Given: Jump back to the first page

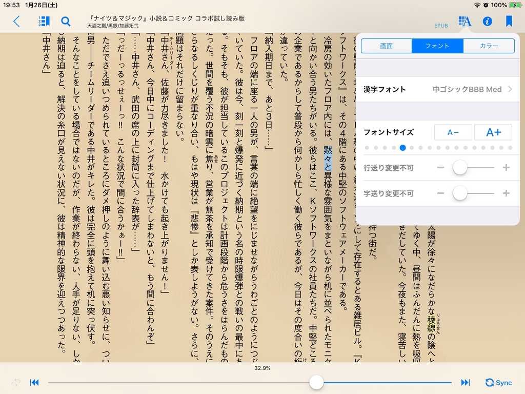Looking at the screenshot, I should [34, 382].
